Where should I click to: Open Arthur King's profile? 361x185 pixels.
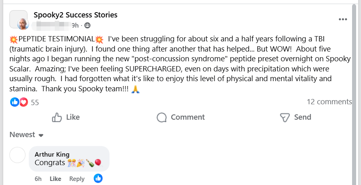52,154
